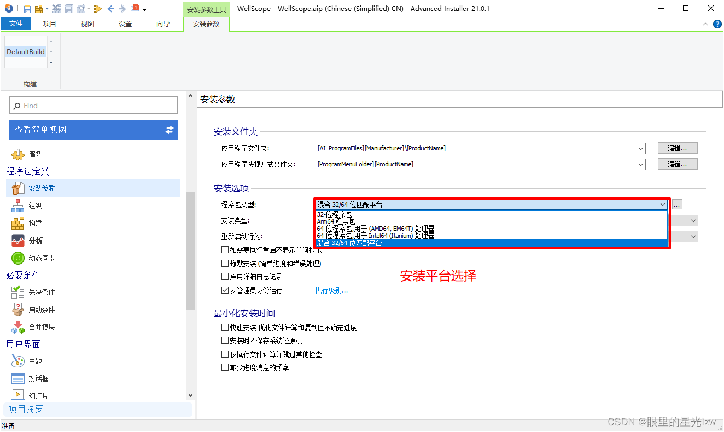Open 服务 in the left tree
724x432 pixels.
pos(35,154)
